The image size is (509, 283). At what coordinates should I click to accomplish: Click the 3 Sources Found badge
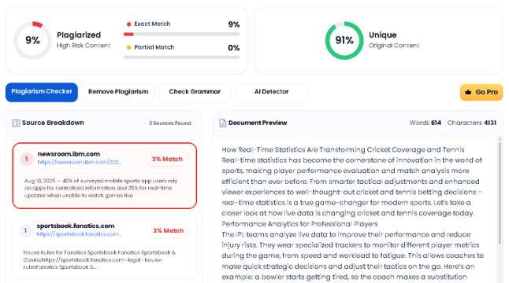tap(170, 123)
